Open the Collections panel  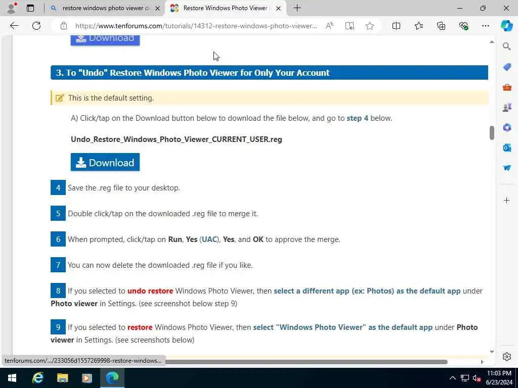pos(441,26)
